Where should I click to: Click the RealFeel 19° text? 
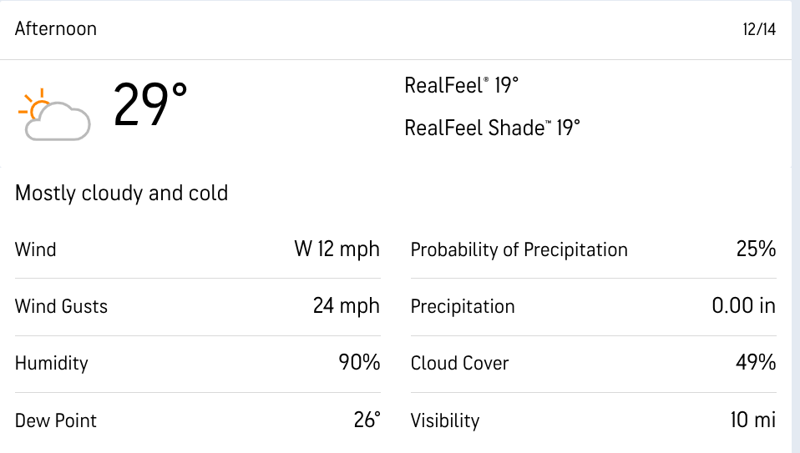[x=461, y=85]
